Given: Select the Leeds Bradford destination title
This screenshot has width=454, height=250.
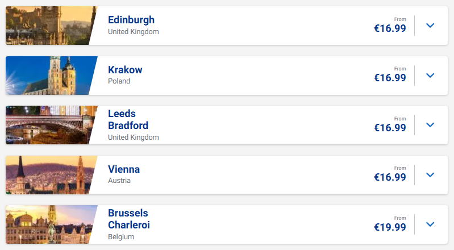Looking at the screenshot, I should (x=128, y=119).
